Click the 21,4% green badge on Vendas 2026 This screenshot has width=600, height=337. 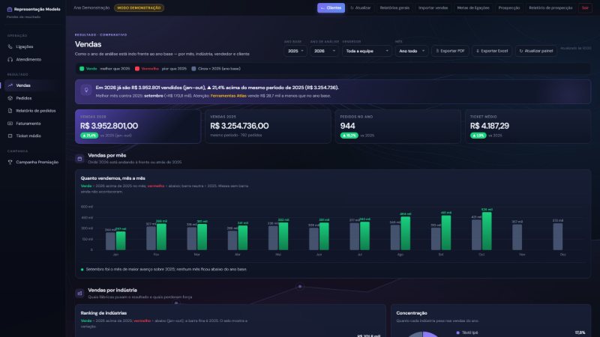point(89,136)
